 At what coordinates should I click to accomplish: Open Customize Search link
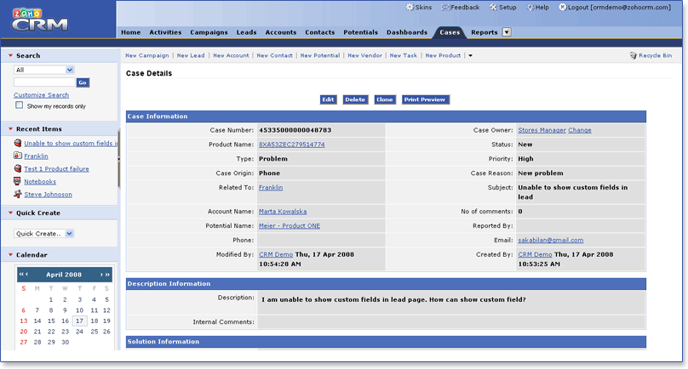click(41, 94)
